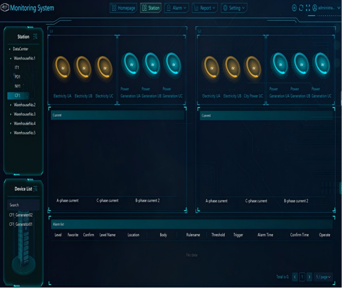Expand the WarehouseNo.2 tree node
Image resolution: width=342 pixels, height=288 pixels.
[11, 105]
